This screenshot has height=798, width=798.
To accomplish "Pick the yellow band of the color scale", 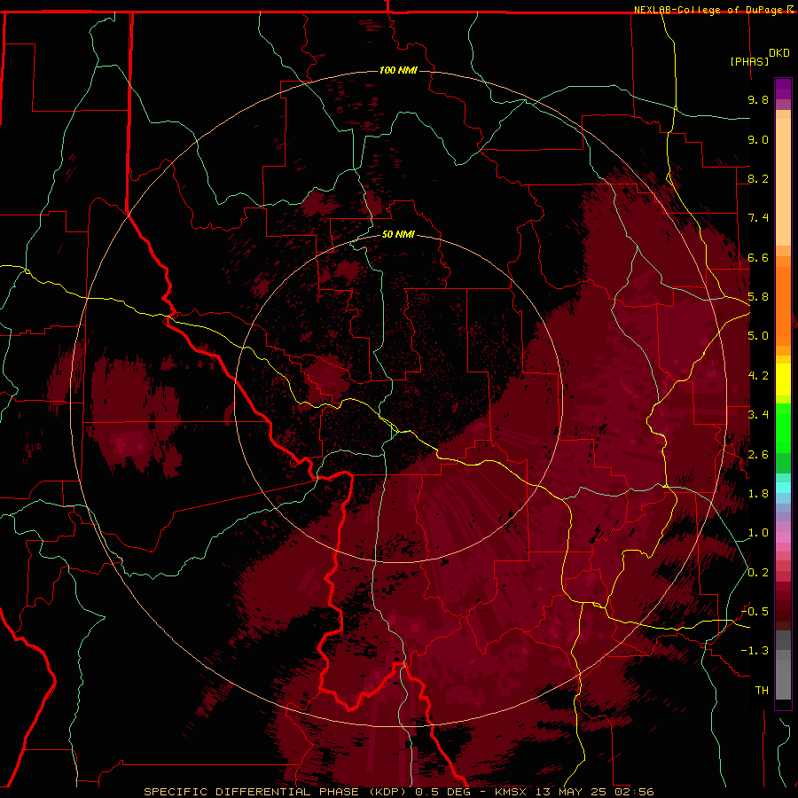I will pos(783,379).
